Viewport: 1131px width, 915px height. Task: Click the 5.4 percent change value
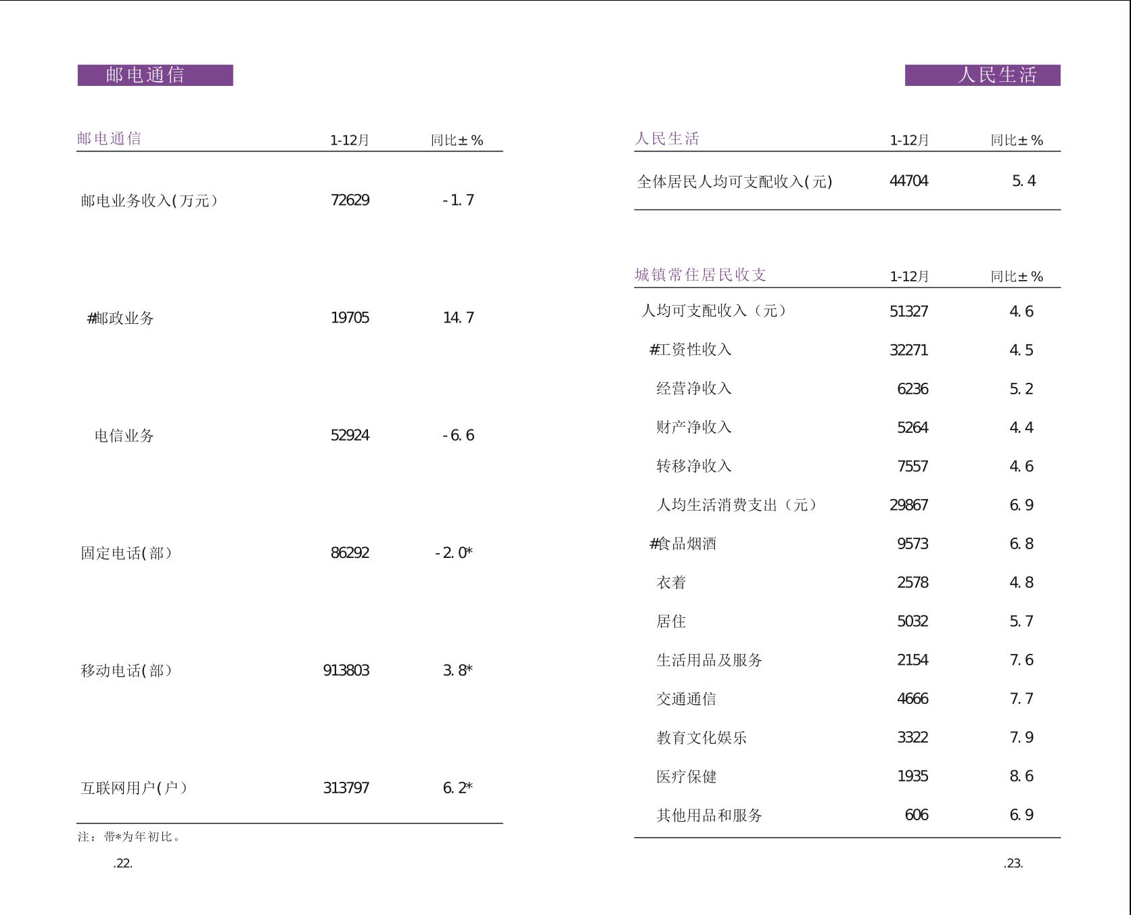coord(1024,181)
